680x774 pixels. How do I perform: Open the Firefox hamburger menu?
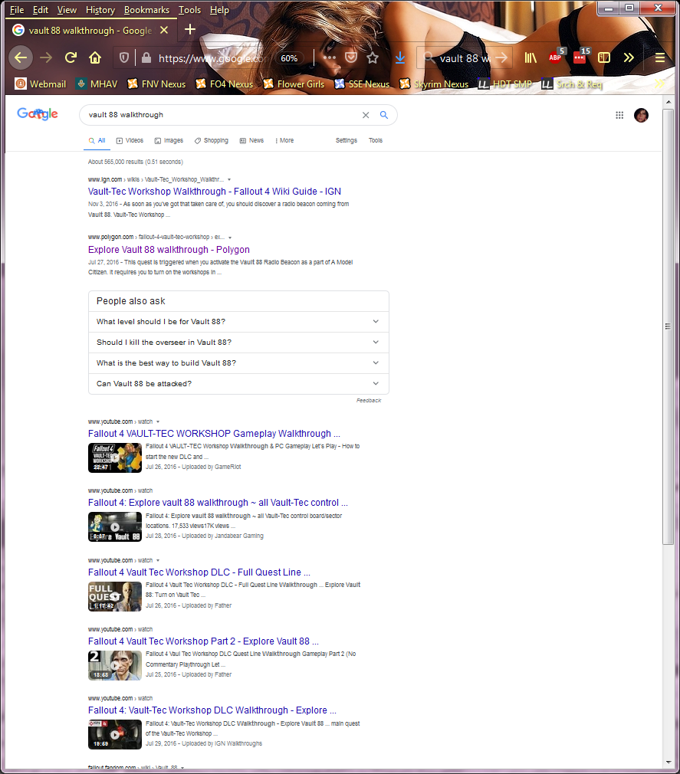click(x=660, y=57)
